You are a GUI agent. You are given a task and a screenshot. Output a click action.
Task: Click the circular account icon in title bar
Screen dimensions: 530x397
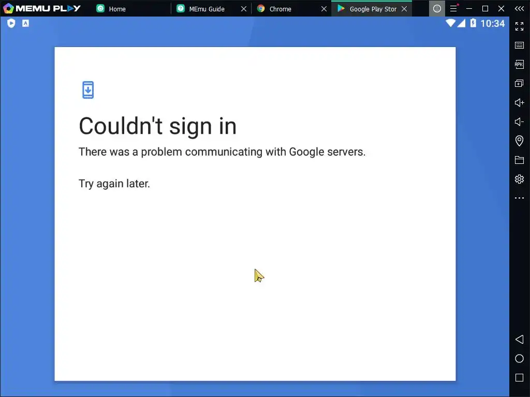pyautogui.click(x=437, y=8)
